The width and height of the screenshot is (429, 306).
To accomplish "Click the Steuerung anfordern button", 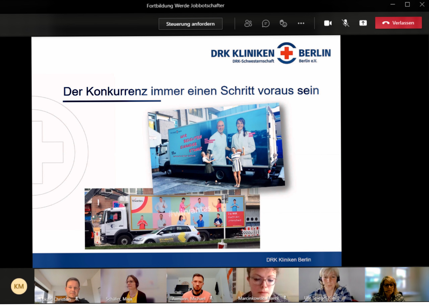I will tap(190, 24).
